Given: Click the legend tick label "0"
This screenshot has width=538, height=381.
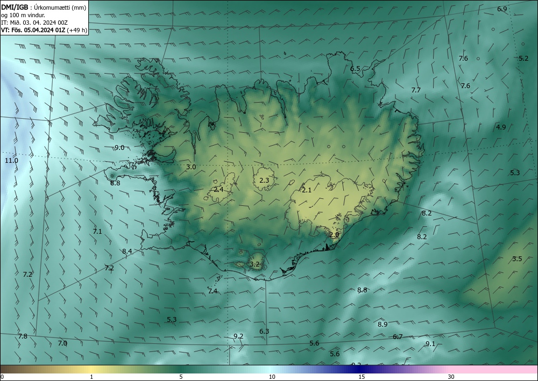Looking at the screenshot, I should 2,377.
